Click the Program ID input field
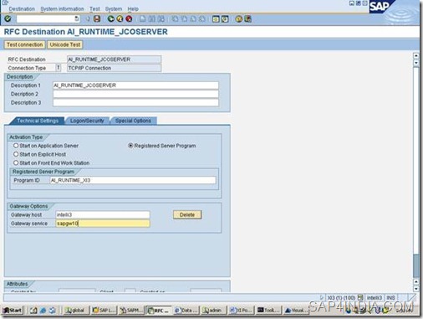Viewport: 423px width, 319px height. point(133,180)
